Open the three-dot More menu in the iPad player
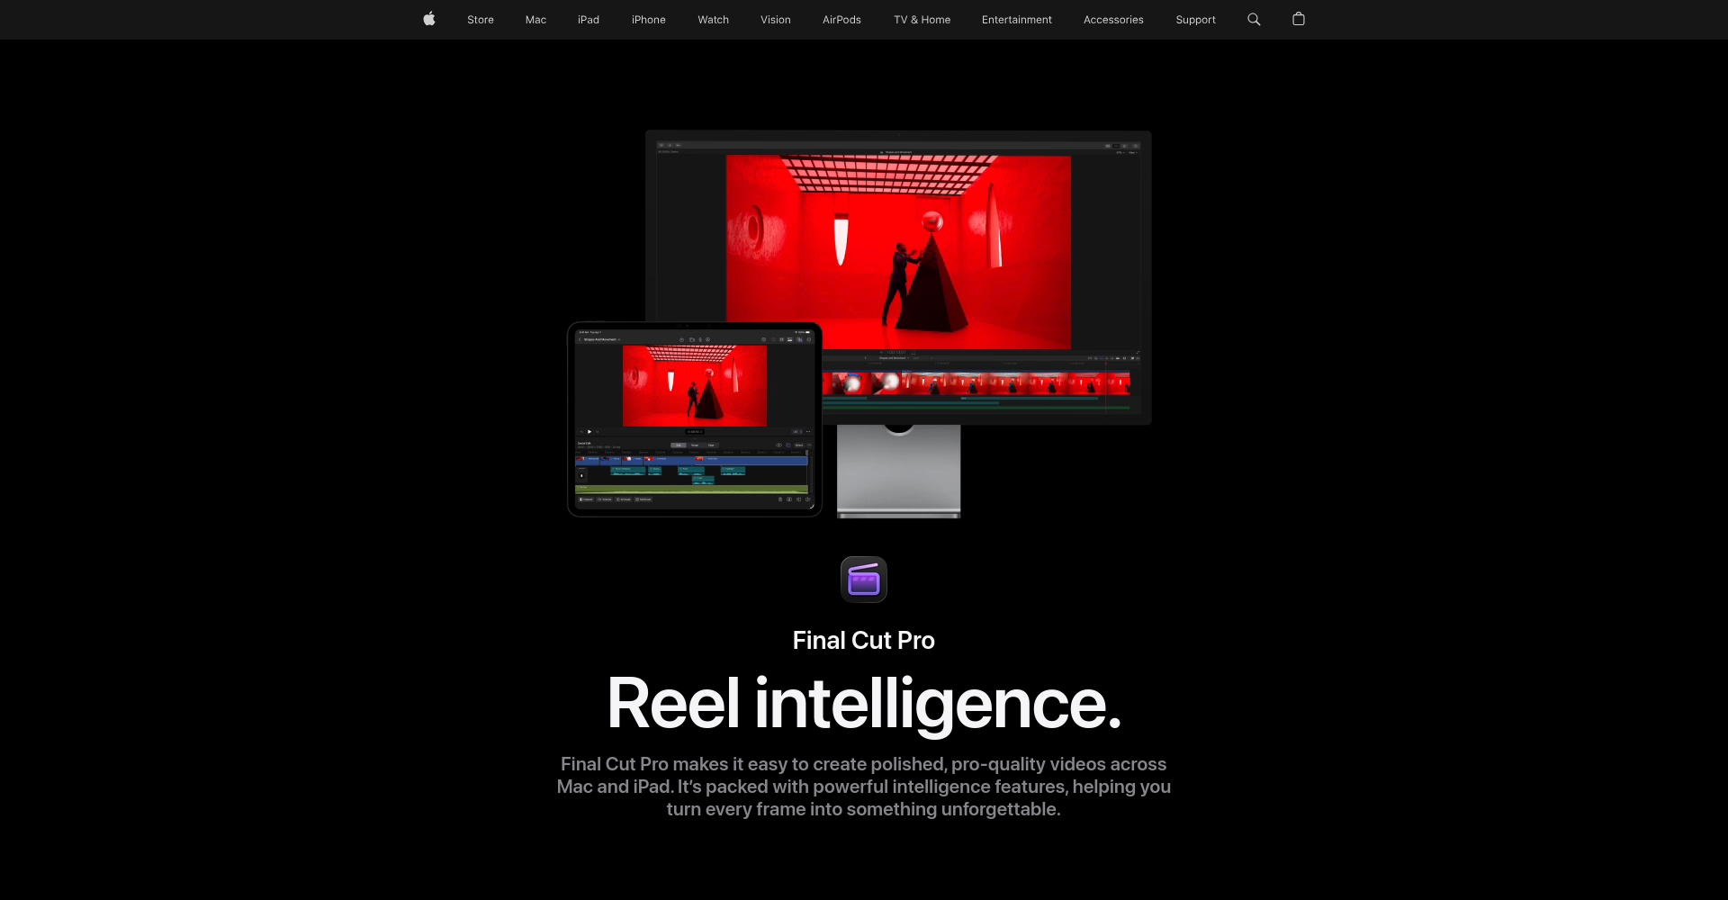1728x900 pixels. [808, 432]
